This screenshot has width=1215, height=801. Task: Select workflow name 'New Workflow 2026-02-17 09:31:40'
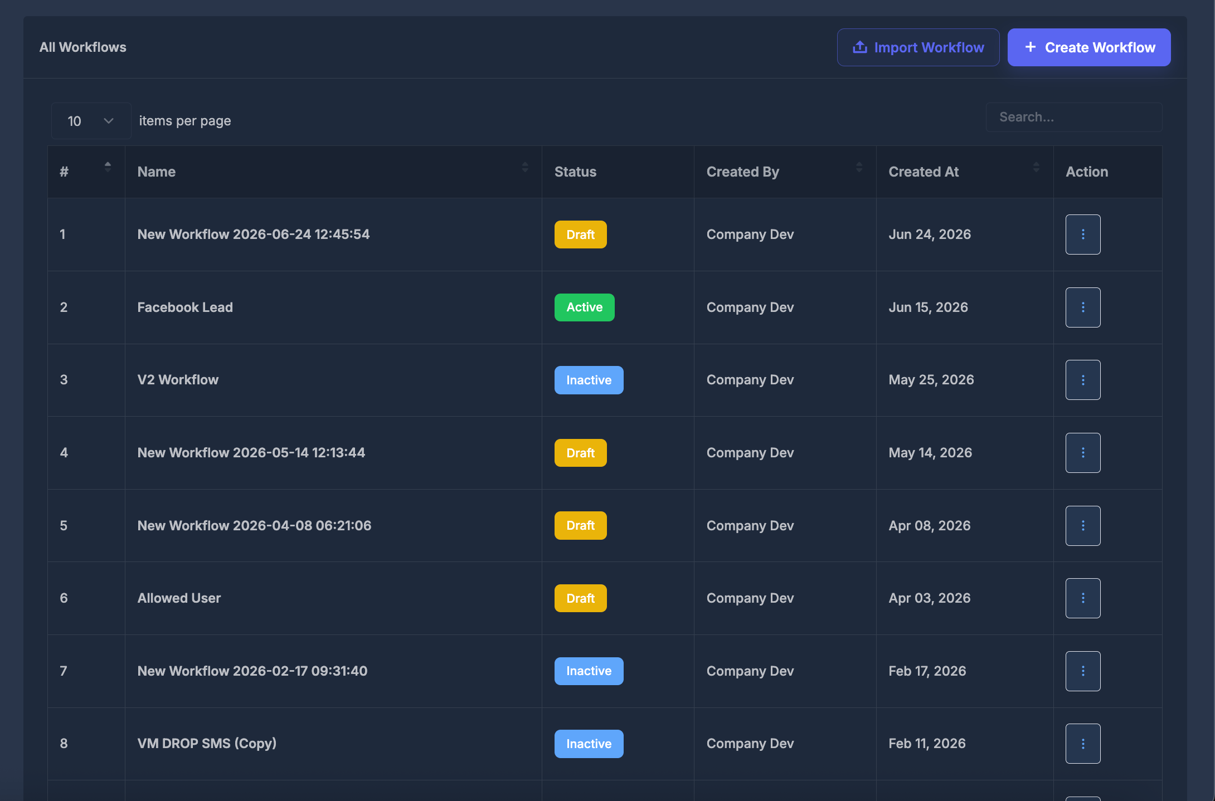click(252, 671)
